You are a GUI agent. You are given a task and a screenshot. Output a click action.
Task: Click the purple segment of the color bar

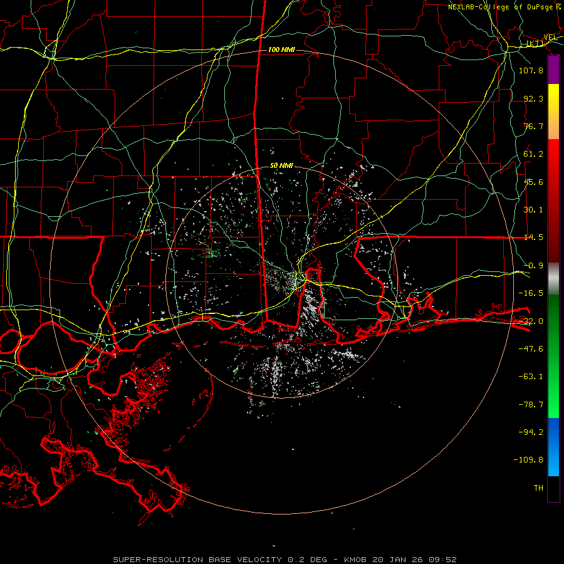(x=553, y=70)
